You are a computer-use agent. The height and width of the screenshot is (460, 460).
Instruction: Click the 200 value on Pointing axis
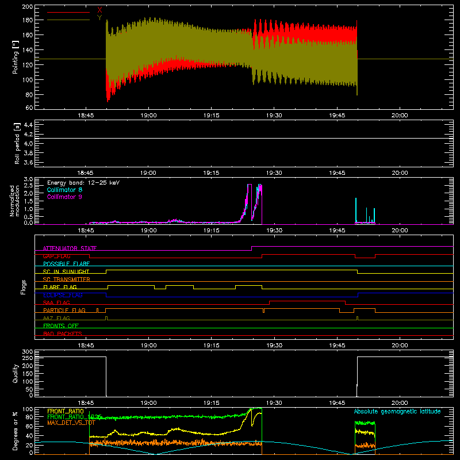point(28,6)
